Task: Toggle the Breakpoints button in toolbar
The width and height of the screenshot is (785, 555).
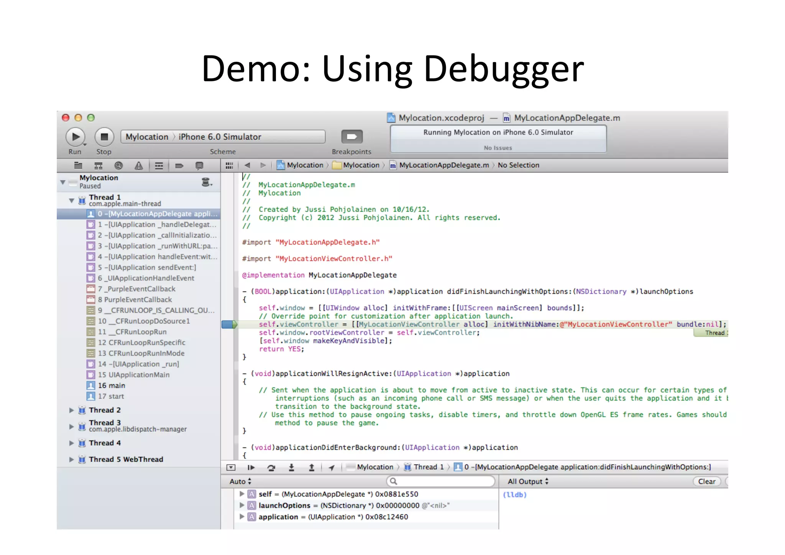Action: 352,137
